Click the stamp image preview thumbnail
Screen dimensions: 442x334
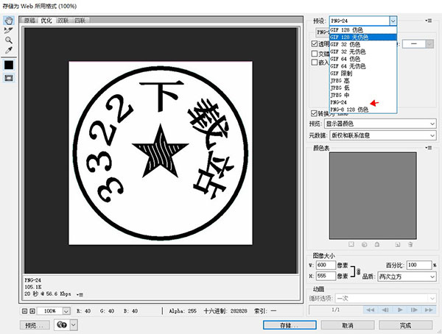(161, 153)
